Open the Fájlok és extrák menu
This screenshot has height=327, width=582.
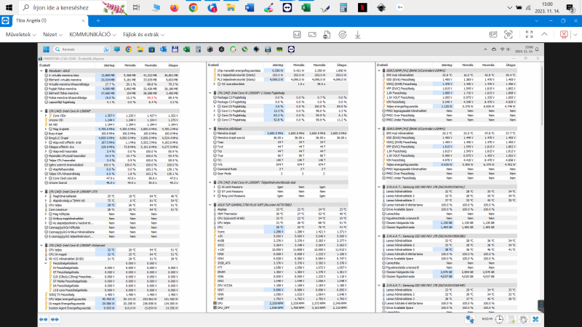point(143,34)
